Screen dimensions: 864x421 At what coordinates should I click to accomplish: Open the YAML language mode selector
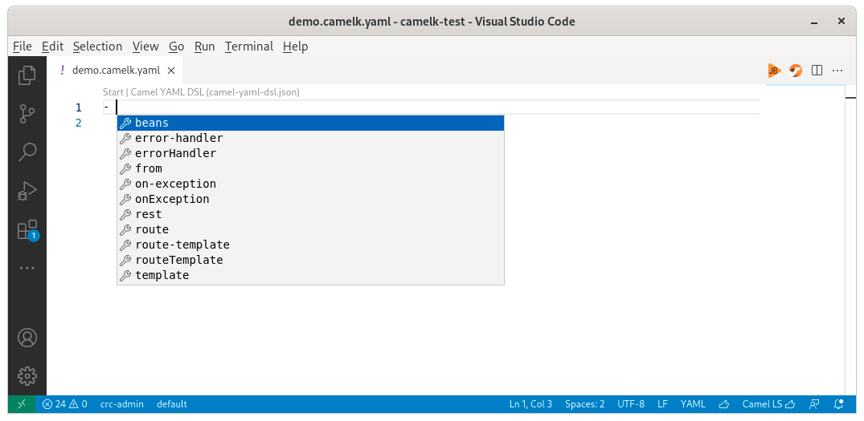693,404
